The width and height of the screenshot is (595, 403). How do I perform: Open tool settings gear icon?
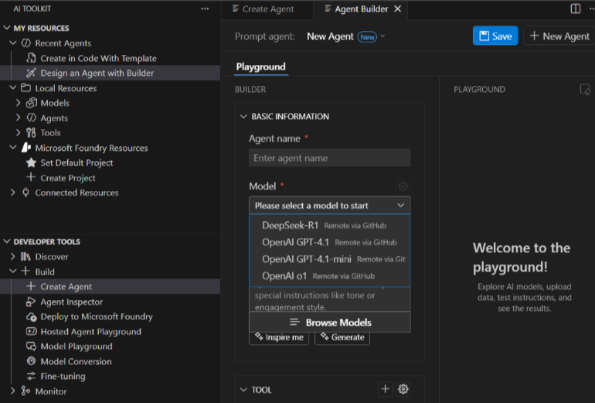click(403, 389)
